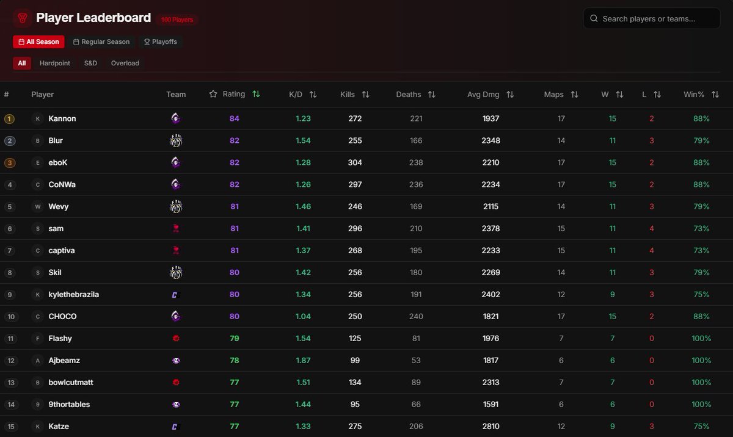Click the silver rank 2 badge
The image size is (733, 437).
click(9, 140)
